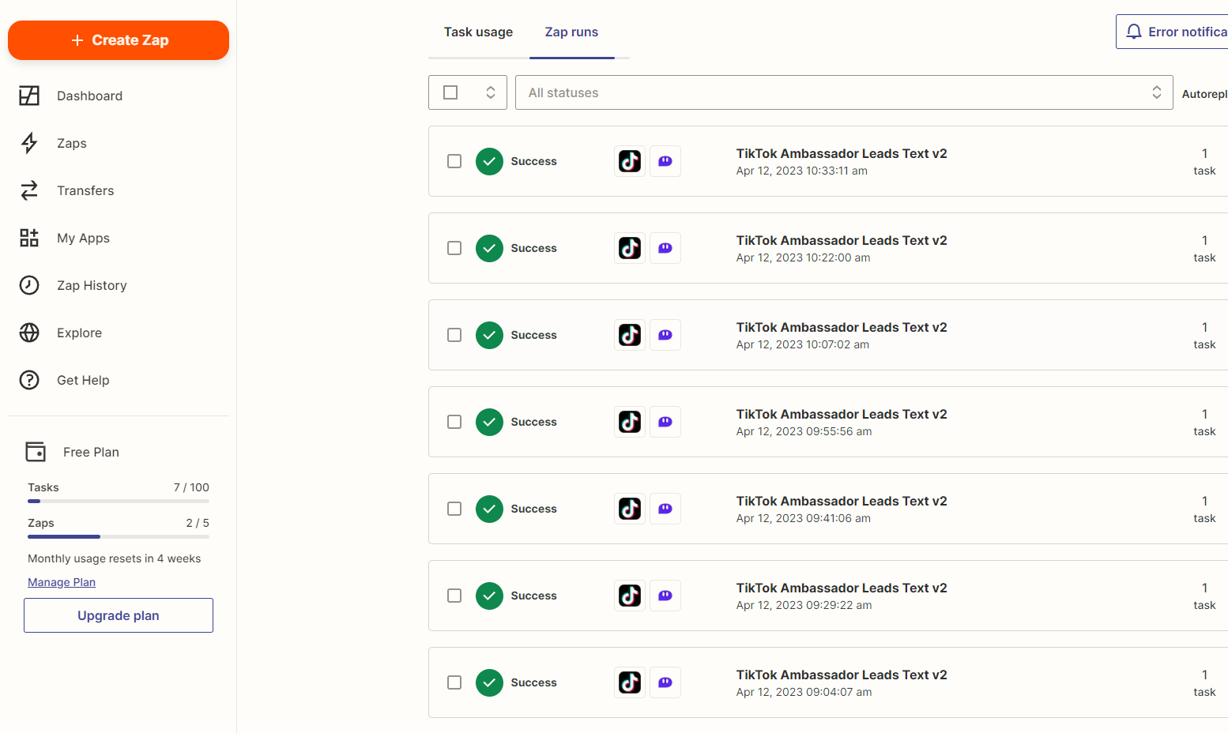
Task: Click purple chat app icon on 10:22:00 am run
Action: pyautogui.click(x=665, y=248)
